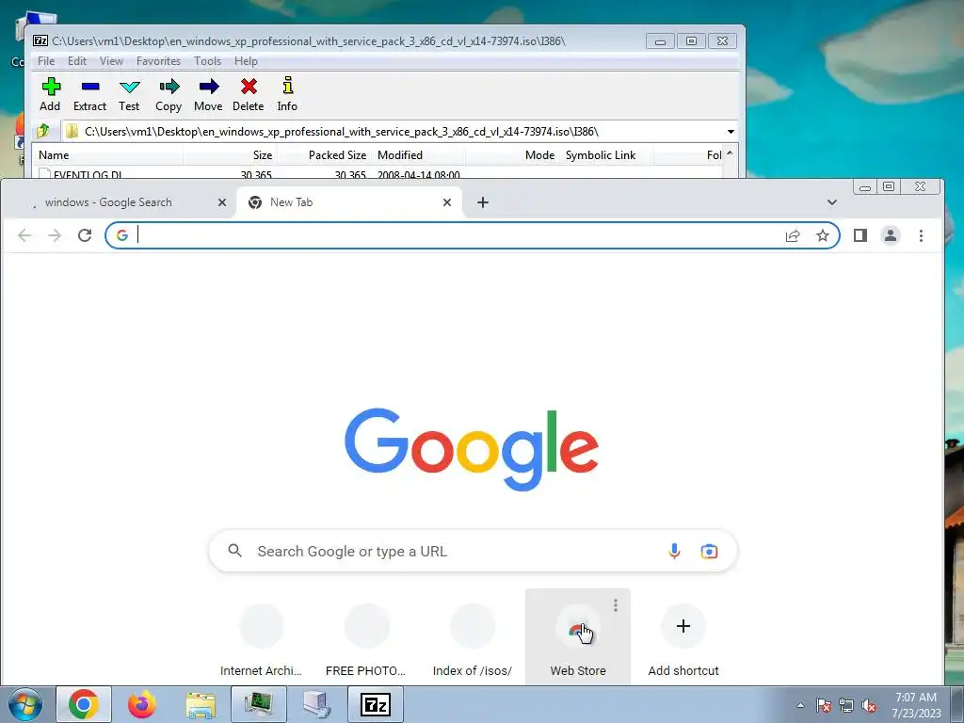Viewport: 964px width, 723px height.
Task: Sort 7-Zip list by Size column
Action: click(230, 155)
